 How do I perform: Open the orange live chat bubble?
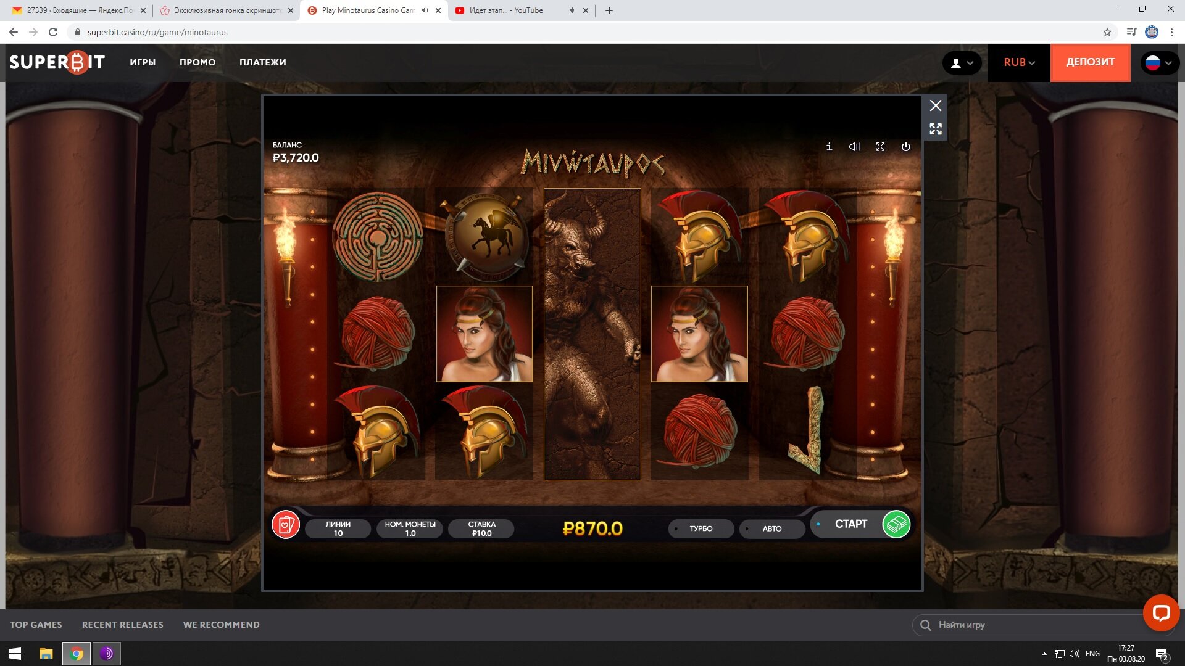coord(1161,612)
